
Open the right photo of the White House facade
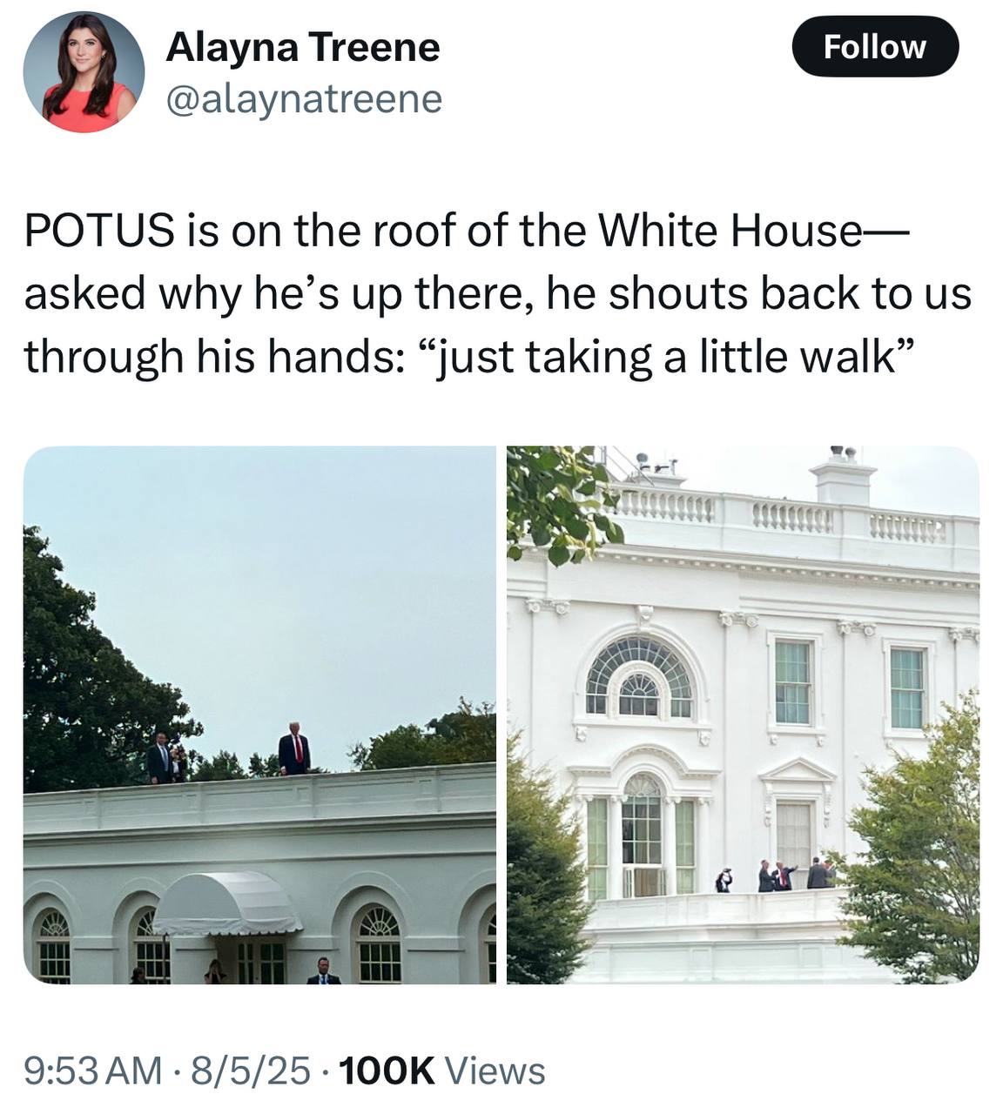[x=743, y=715]
